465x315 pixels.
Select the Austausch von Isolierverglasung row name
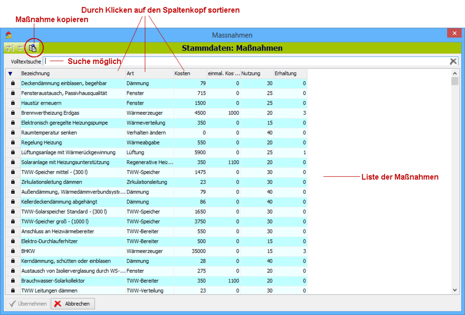[73, 271]
